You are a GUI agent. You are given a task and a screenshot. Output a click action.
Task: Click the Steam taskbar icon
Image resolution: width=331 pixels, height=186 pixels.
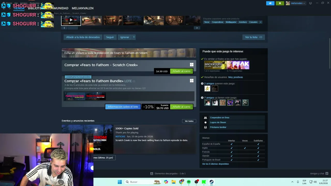tap(211, 182)
